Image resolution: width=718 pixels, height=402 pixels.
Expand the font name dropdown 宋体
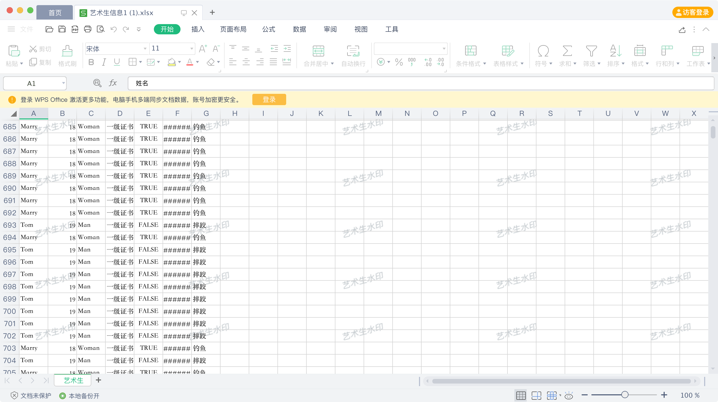145,49
